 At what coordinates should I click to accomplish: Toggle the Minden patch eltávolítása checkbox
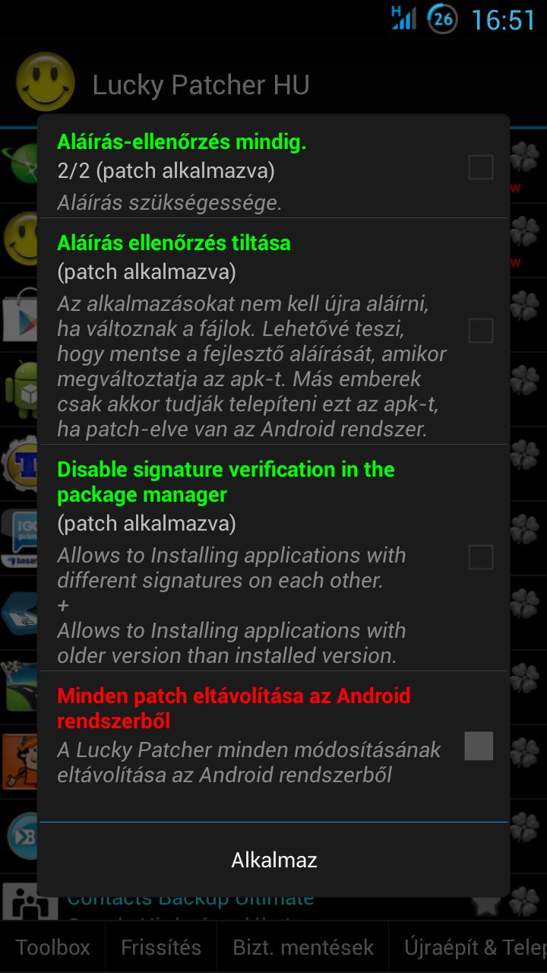coord(479,746)
